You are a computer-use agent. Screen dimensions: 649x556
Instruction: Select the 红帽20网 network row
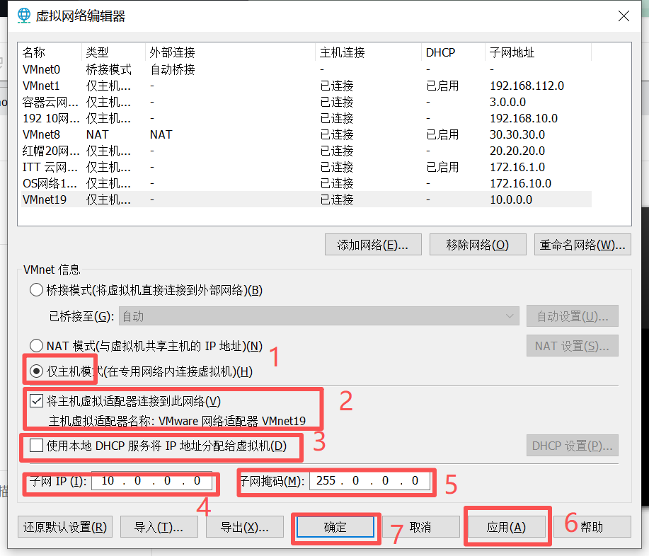(x=306, y=151)
